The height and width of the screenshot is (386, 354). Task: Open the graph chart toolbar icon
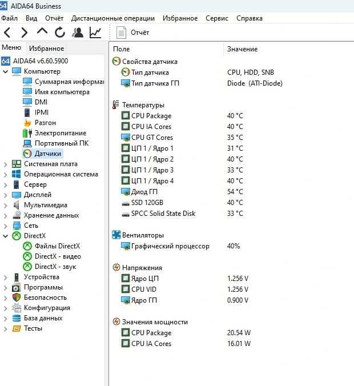tap(95, 33)
